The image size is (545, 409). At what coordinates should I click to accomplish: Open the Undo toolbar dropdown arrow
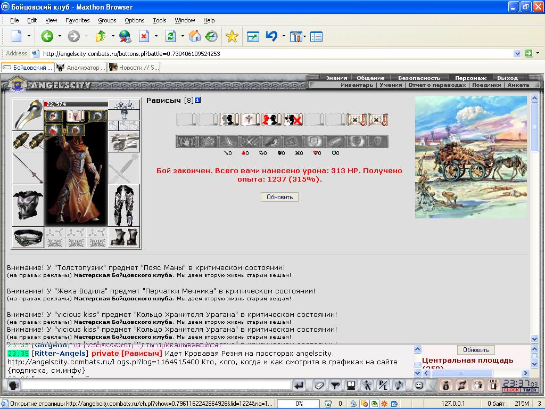284,36
